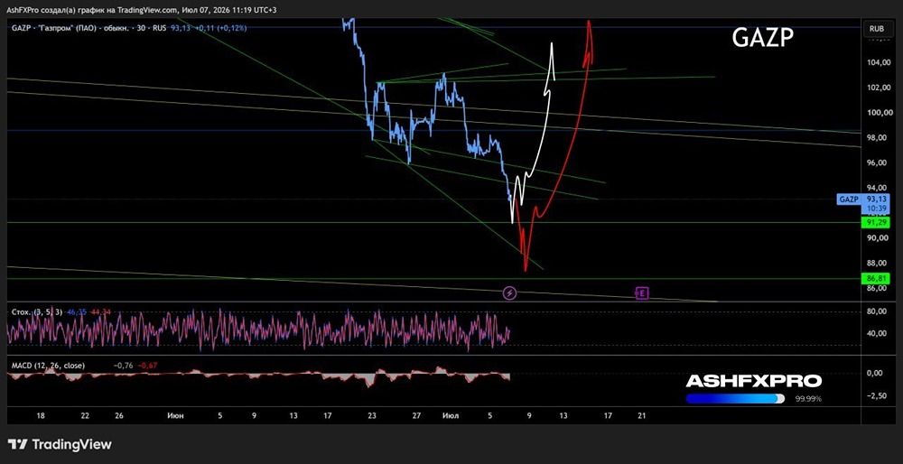Click the large GAZP text label
903x464 pixels.
763,38
